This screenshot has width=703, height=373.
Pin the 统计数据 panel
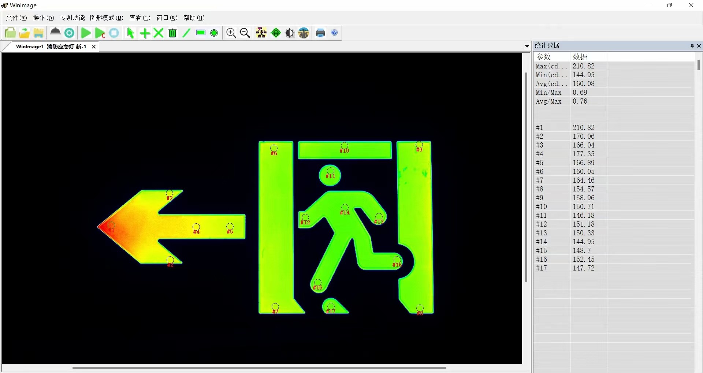click(692, 46)
